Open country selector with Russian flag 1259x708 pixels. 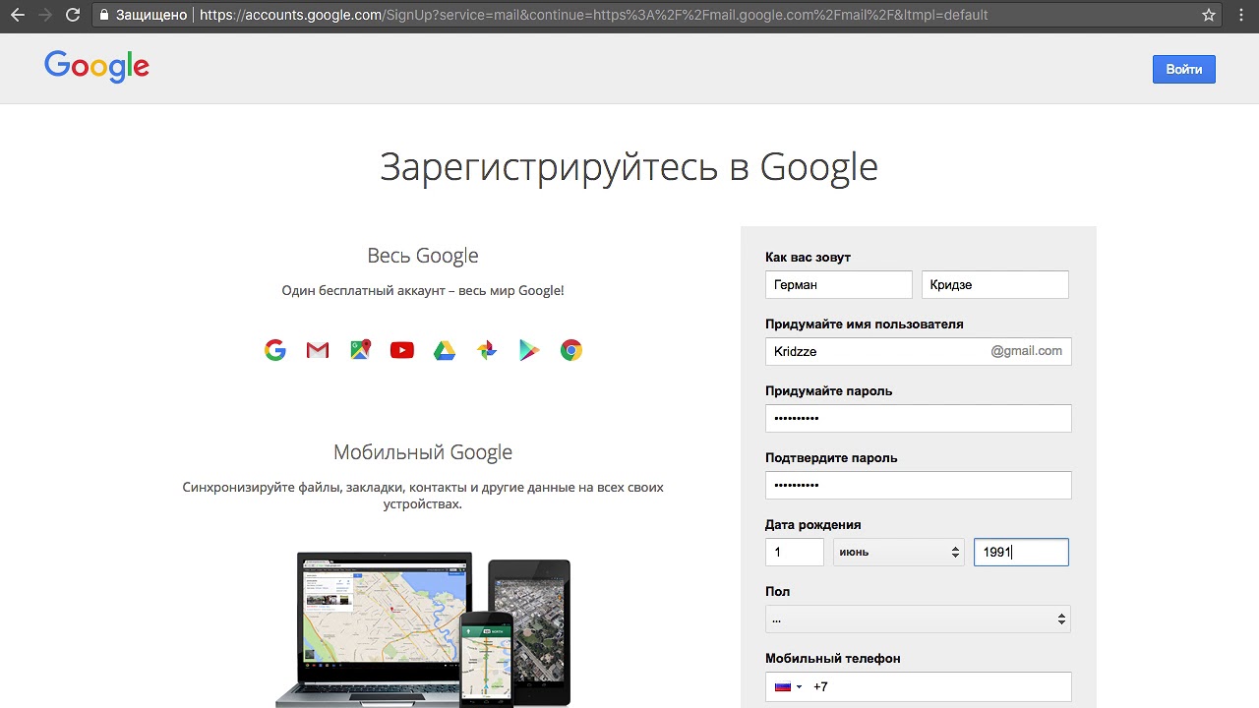tap(788, 686)
